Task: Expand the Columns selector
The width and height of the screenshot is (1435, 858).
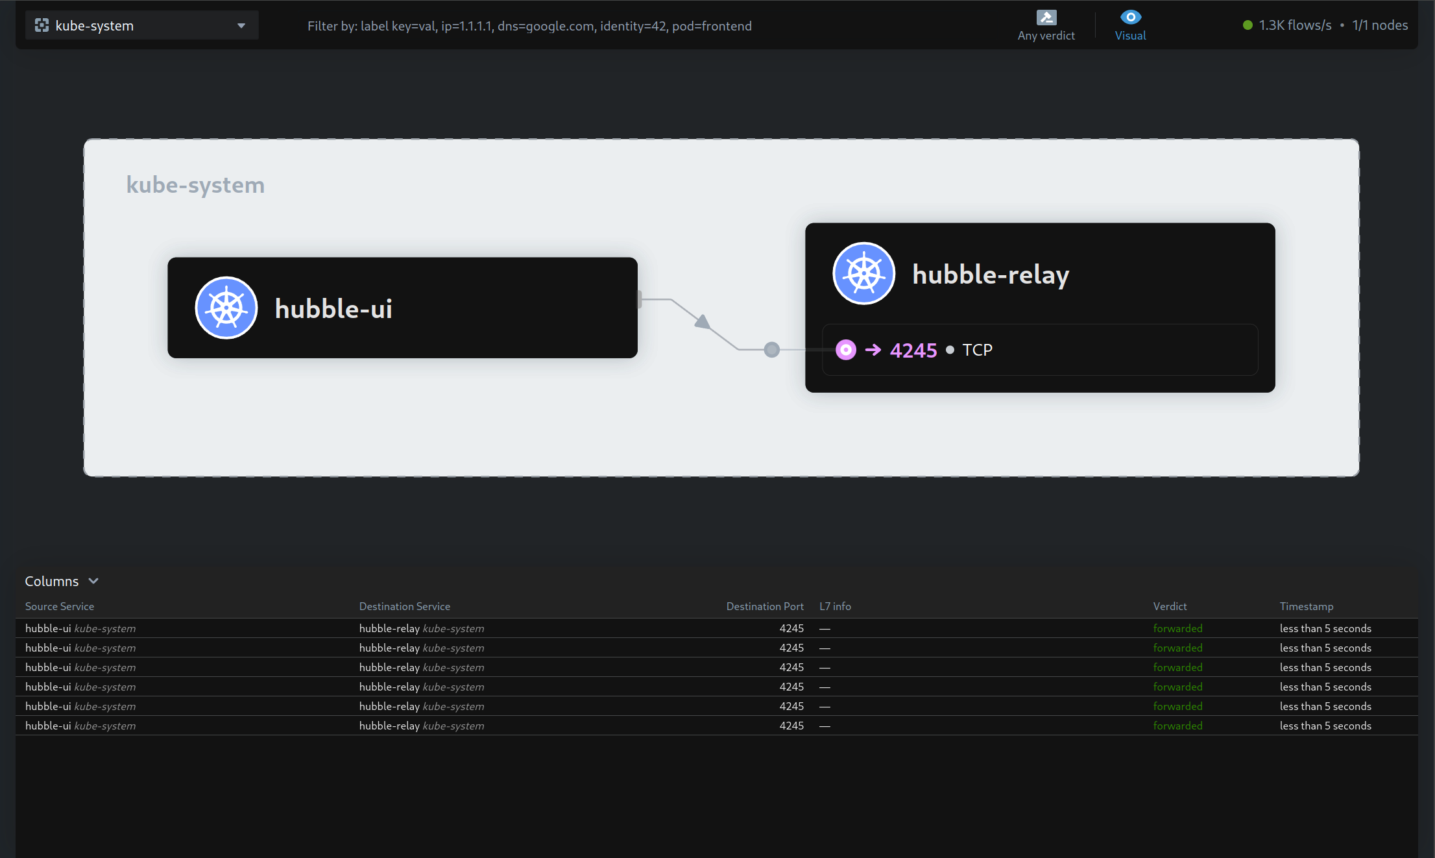Action: pyautogui.click(x=62, y=581)
